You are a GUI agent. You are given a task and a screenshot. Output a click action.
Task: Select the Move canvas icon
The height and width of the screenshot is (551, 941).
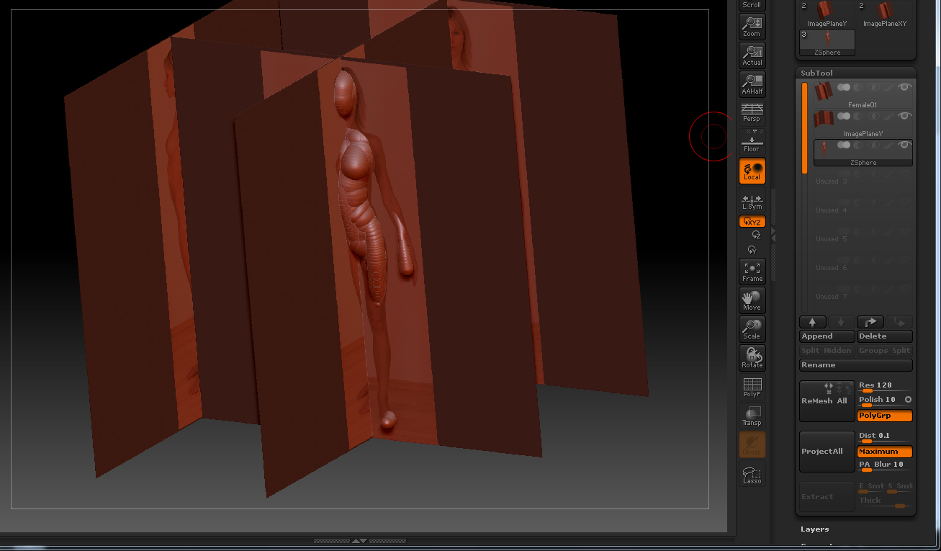pyautogui.click(x=752, y=300)
